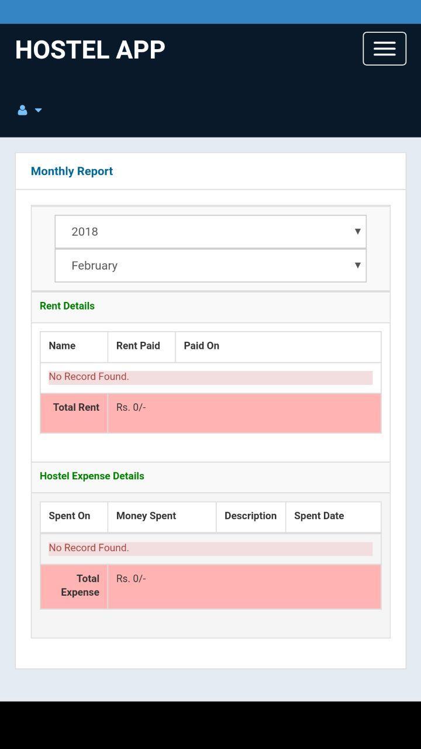Click the Paid On column header
Screen dimensions: 421x749
coord(202,345)
